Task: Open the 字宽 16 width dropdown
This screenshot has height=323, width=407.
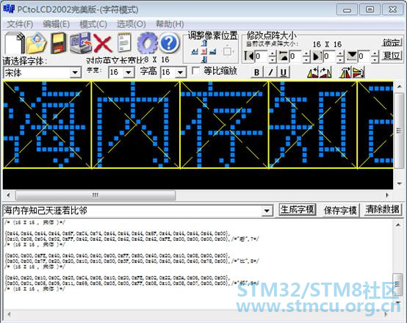Action: point(129,73)
